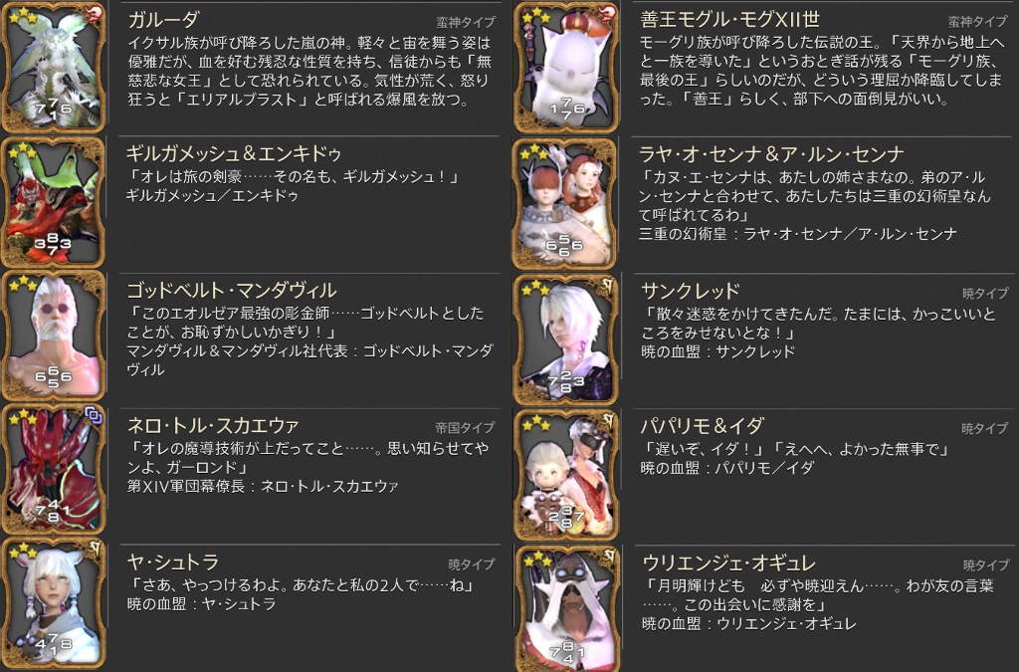The image size is (1019, 672).
Task: Open the Papalymo & Yda card
Action: tap(565, 475)
